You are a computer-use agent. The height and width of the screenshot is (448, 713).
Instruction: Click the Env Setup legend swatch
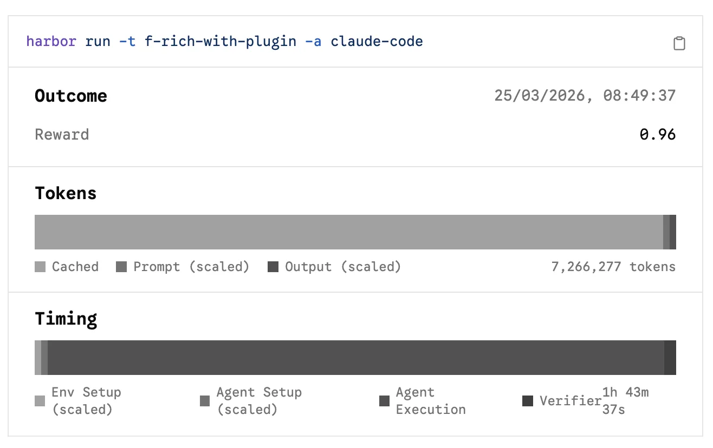point(40,401)
